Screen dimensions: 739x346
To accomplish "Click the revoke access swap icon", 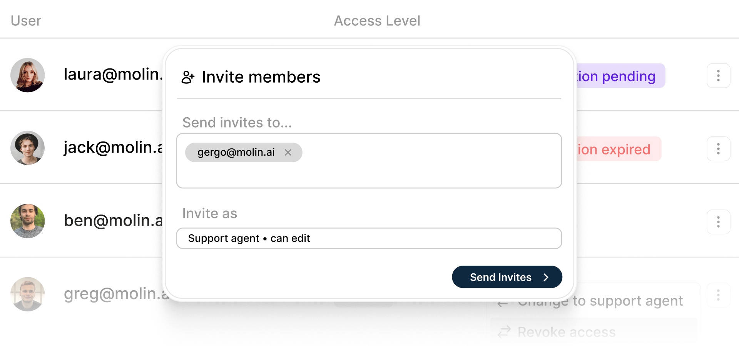I will point(504,331).
